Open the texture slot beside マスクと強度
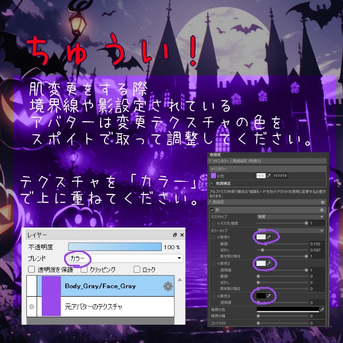The image size is (343, 343). click(x=213, y=224)
